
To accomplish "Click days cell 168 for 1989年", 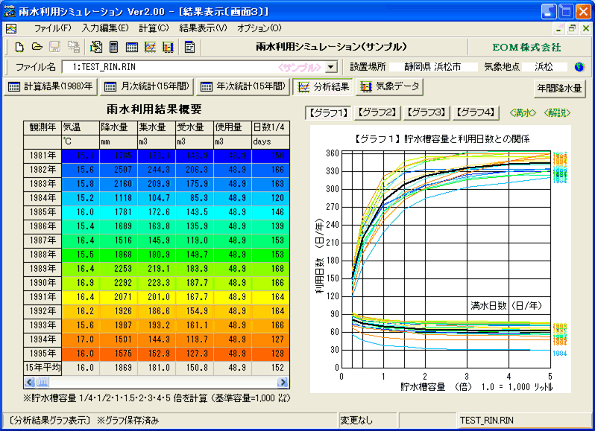I will click(270, 269).
